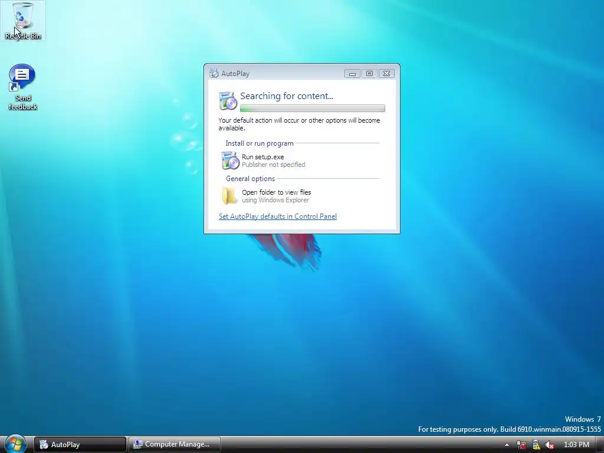Open the muted volume tray icon
The width and height of the screenshot is (604, 453).
(550, 445)
